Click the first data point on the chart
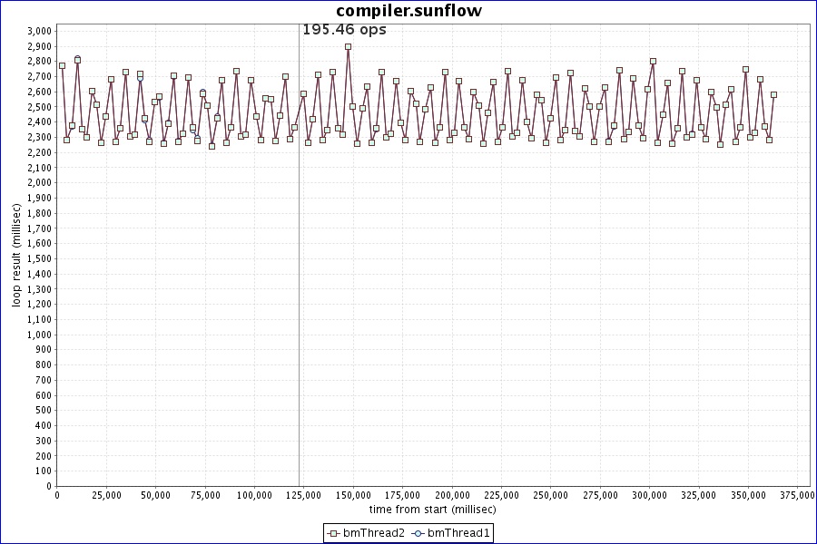 tap(62, 65)
